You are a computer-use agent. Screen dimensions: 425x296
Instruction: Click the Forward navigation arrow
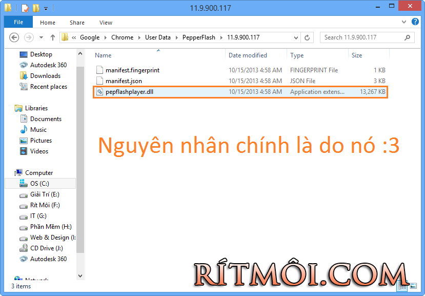29,37
